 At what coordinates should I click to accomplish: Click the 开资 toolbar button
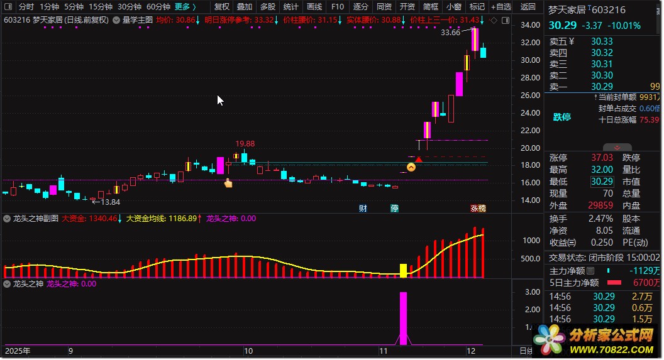coord(407,7)
